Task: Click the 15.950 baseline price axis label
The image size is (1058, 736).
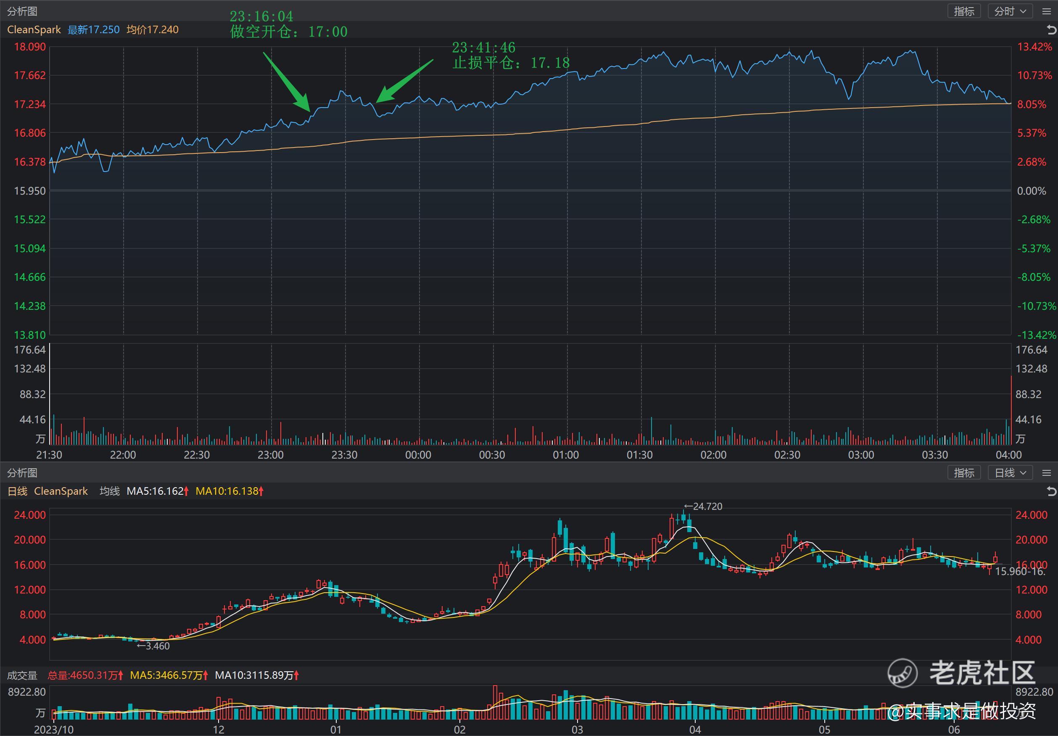Action: tap(30, 191)
